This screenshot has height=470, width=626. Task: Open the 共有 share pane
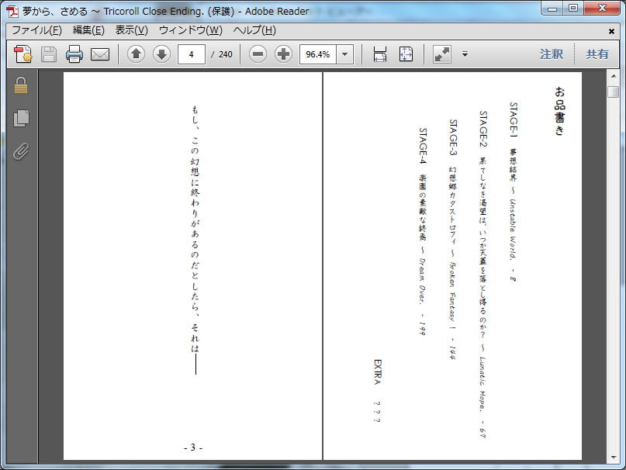pos(597,54)
